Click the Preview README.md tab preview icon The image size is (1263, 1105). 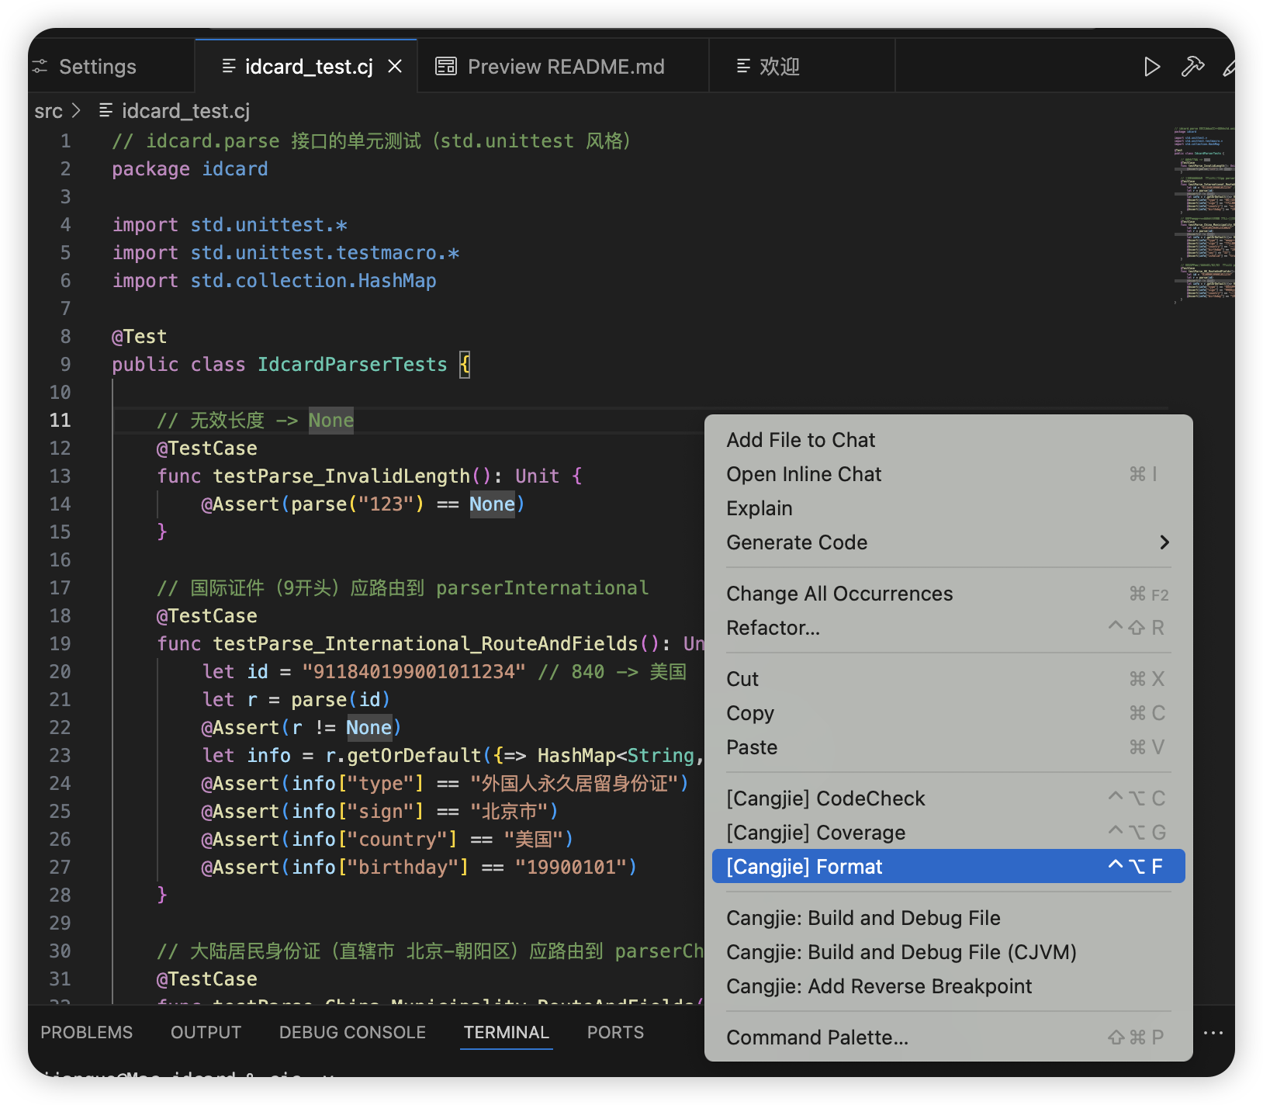click(446, 67)
